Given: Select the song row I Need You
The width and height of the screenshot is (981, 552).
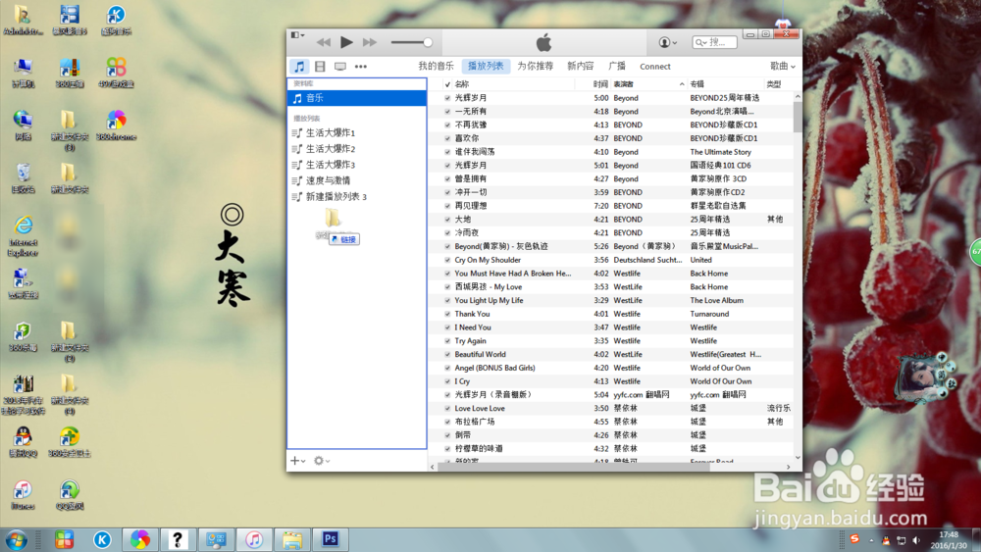Looking at the screenshot, I should [610, 327].
